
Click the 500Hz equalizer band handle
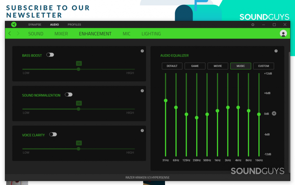point(207,114)
